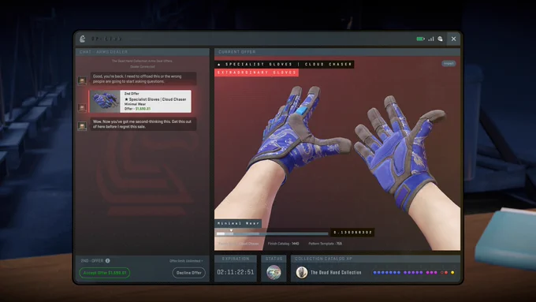The width and height of the screenshot is (536, 302).
Task: Click the Current Offer panel header
Action: (337, 52)
